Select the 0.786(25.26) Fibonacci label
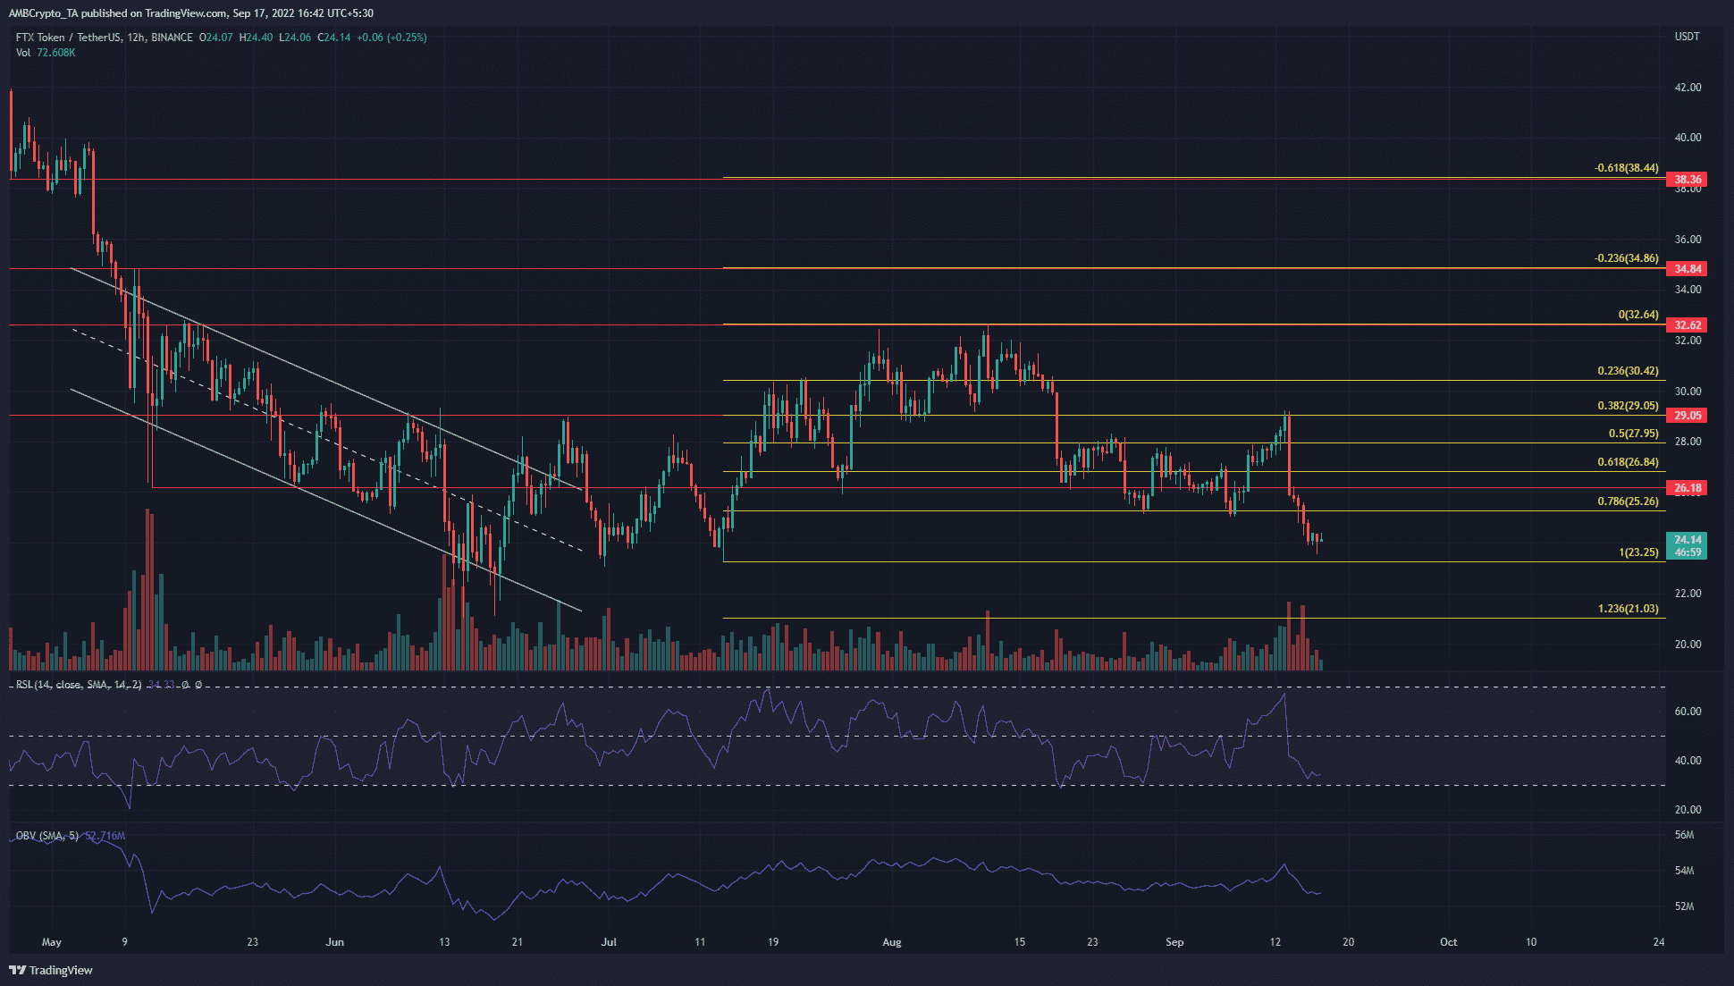 tap(1628, 501)
